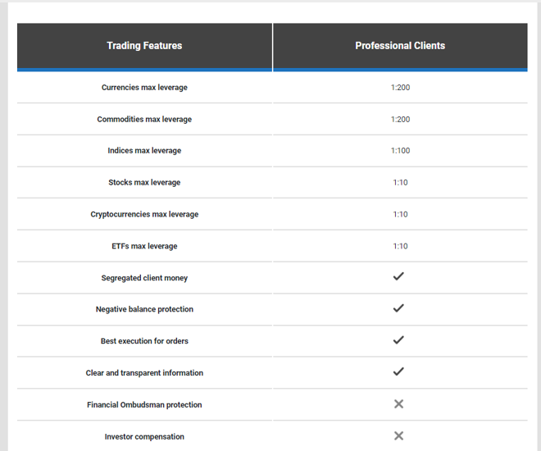Click the Negative balance protection checkmark
541x451 pixels.
pos(398,308)
